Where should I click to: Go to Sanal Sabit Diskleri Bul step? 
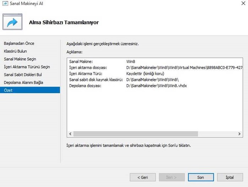coord(23,75)
